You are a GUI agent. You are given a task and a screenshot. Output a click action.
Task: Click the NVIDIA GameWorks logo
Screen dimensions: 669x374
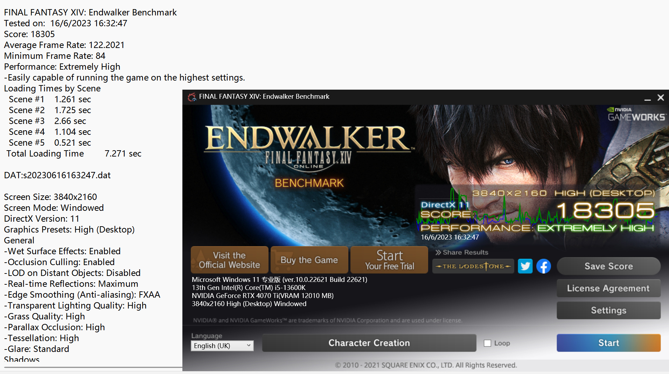(x=636, y=114)
